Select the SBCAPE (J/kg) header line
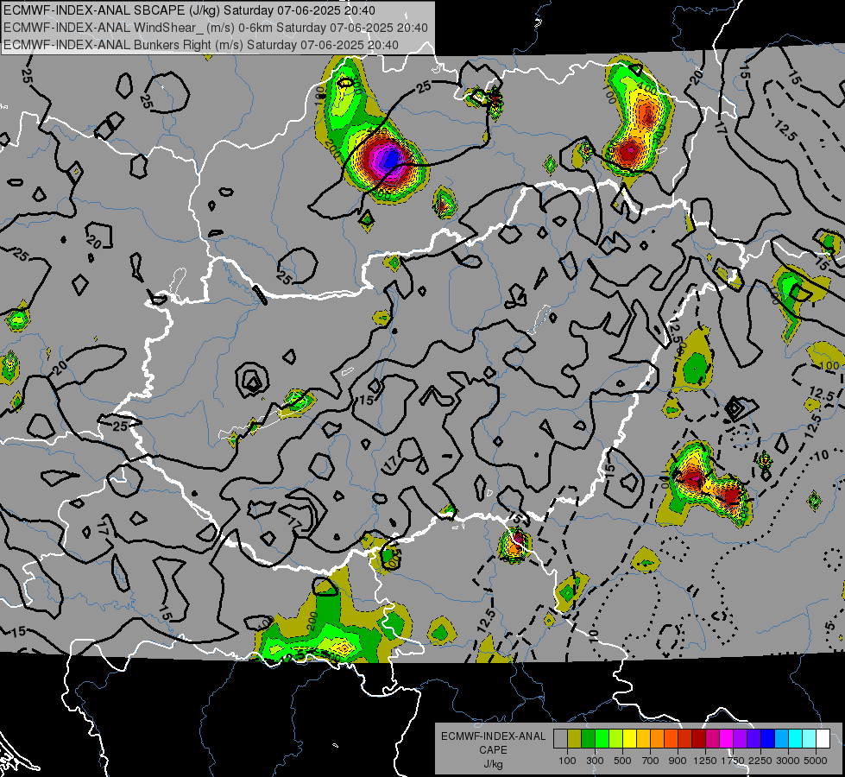 tap(189, 10)
